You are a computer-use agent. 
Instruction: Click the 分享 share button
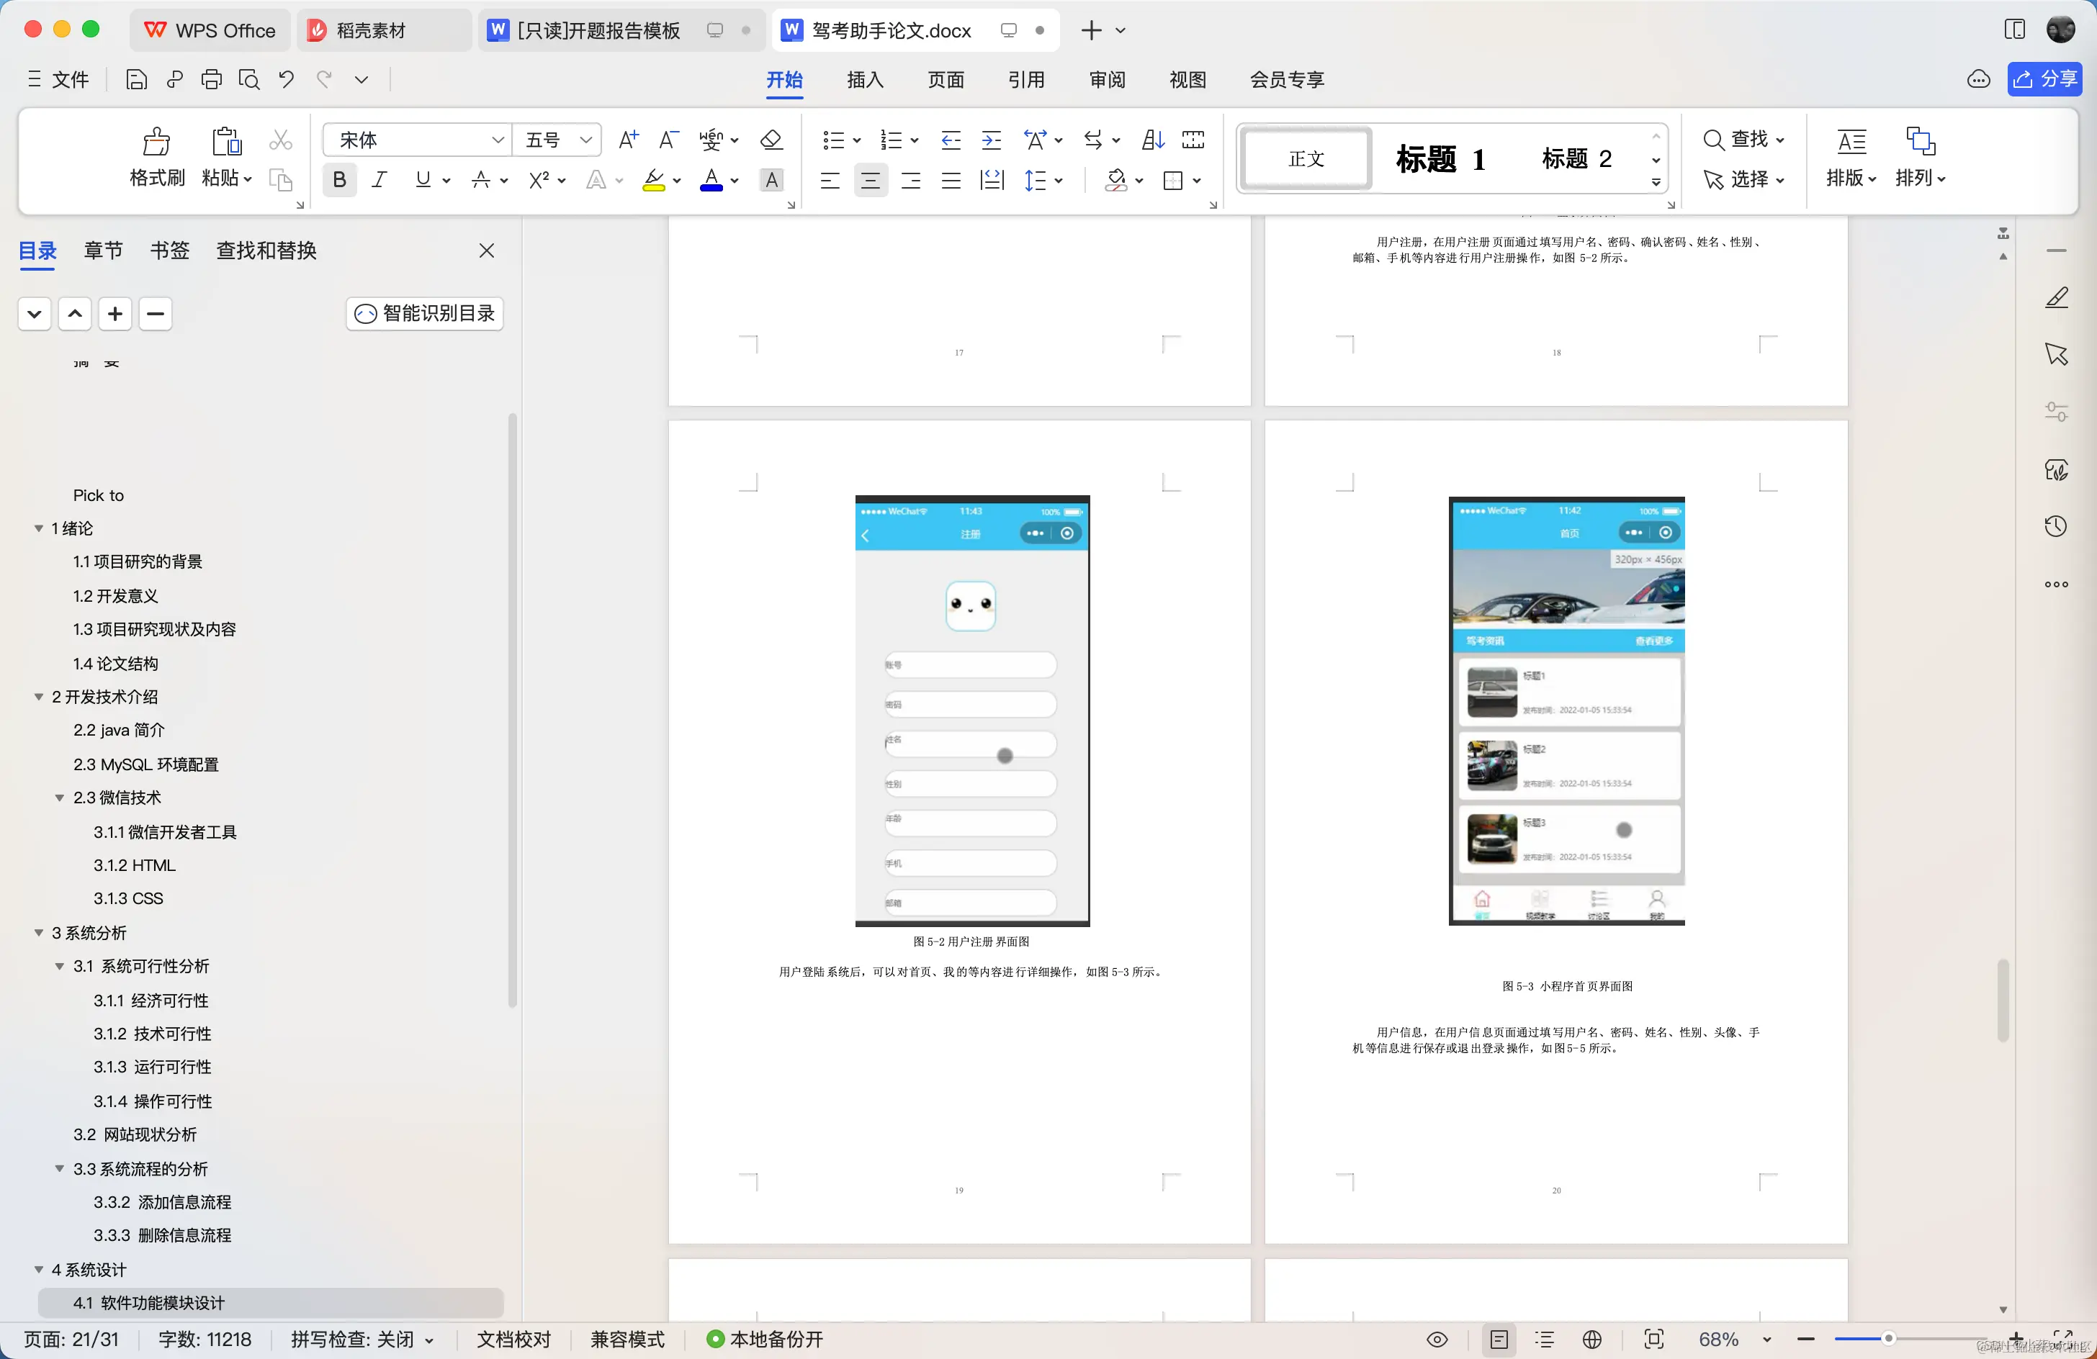2045,79
